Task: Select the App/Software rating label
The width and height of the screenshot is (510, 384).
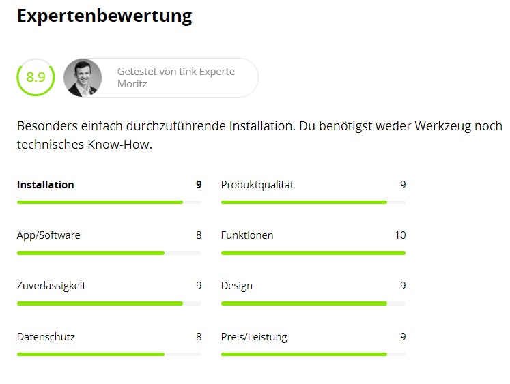Action: coord(48,235)
